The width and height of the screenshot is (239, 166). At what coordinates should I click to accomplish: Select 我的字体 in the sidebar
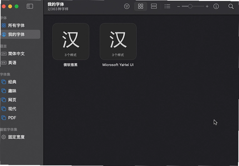[x=20, y=34]
